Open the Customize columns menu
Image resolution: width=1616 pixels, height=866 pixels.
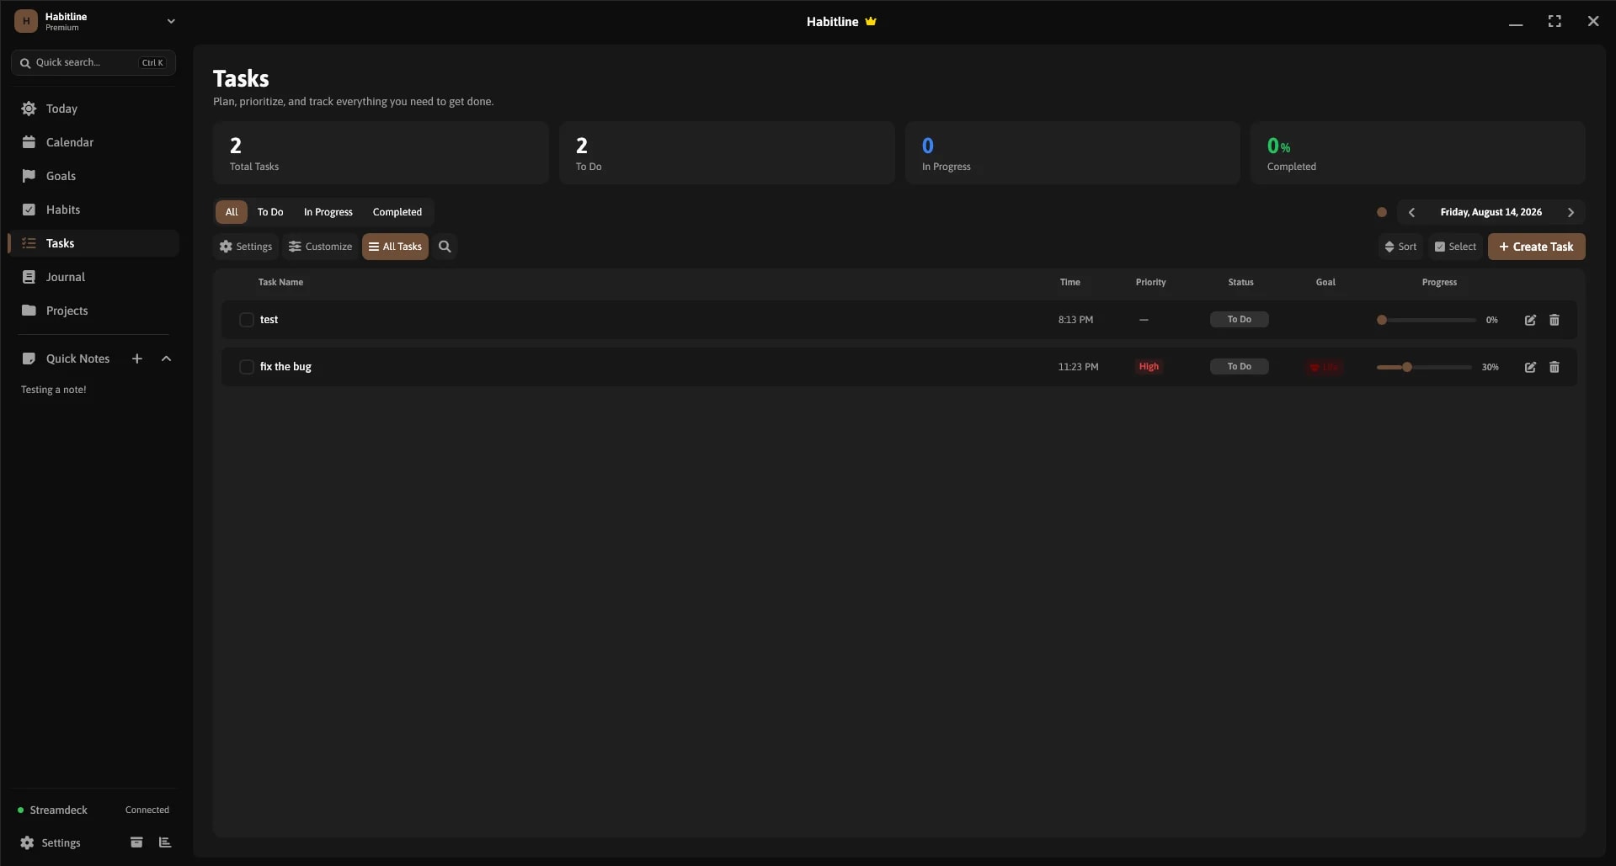point(320,247)
